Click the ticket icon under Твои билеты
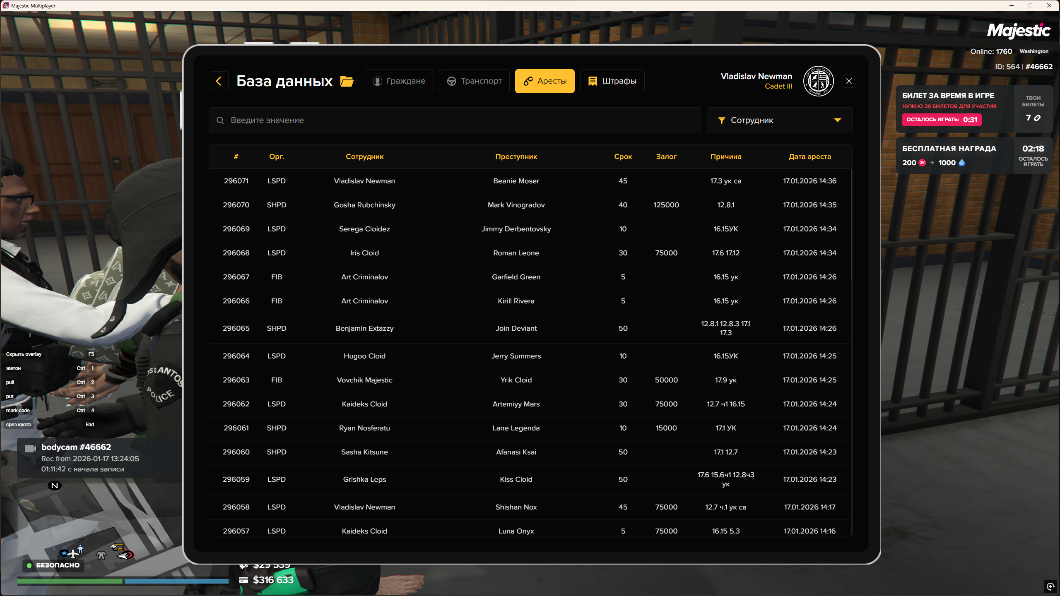Viewport: 1060px width, 596px height. click(1037, 118)
